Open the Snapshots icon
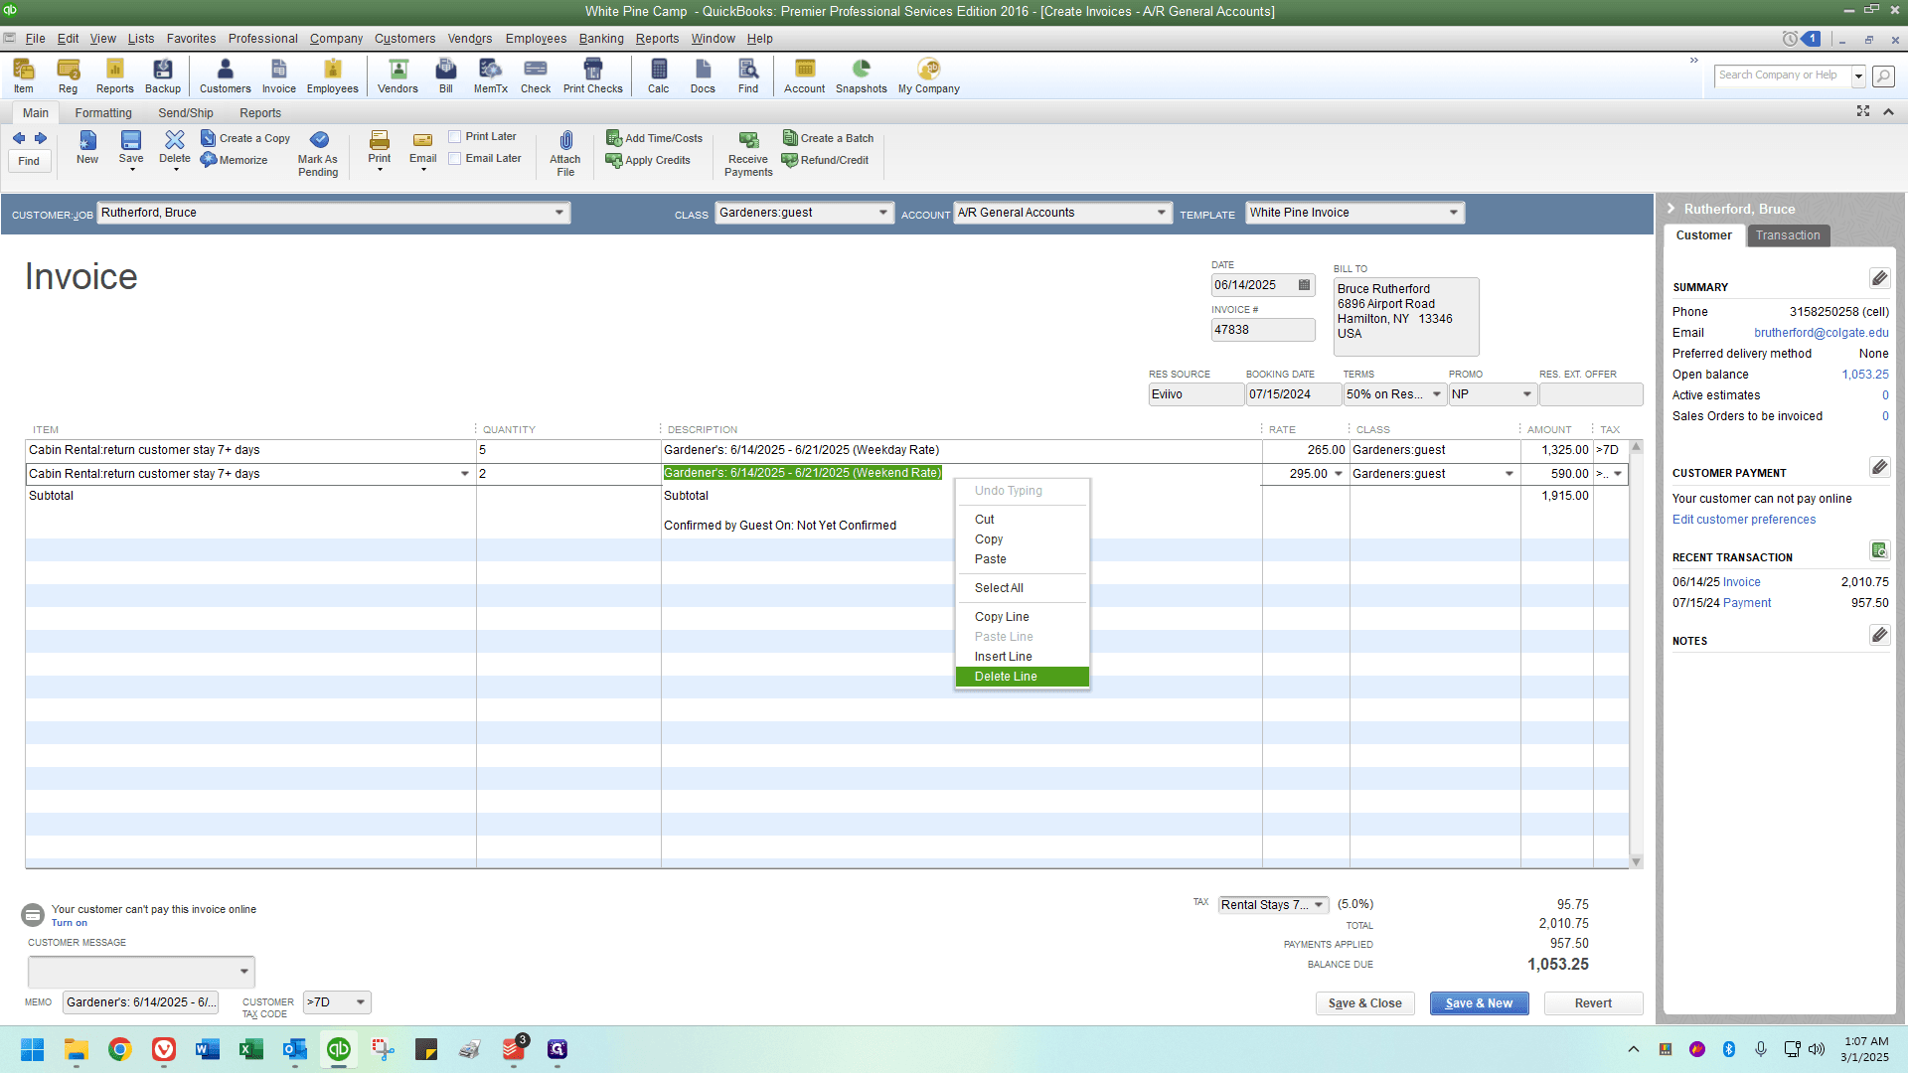 (862, 76)
